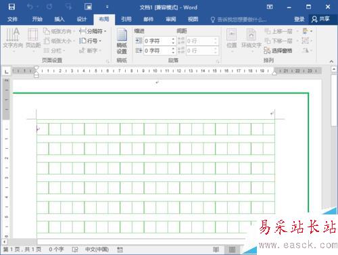Click the vertical scrollbar thumb
The image size is (338, 255).
(334, 100)
